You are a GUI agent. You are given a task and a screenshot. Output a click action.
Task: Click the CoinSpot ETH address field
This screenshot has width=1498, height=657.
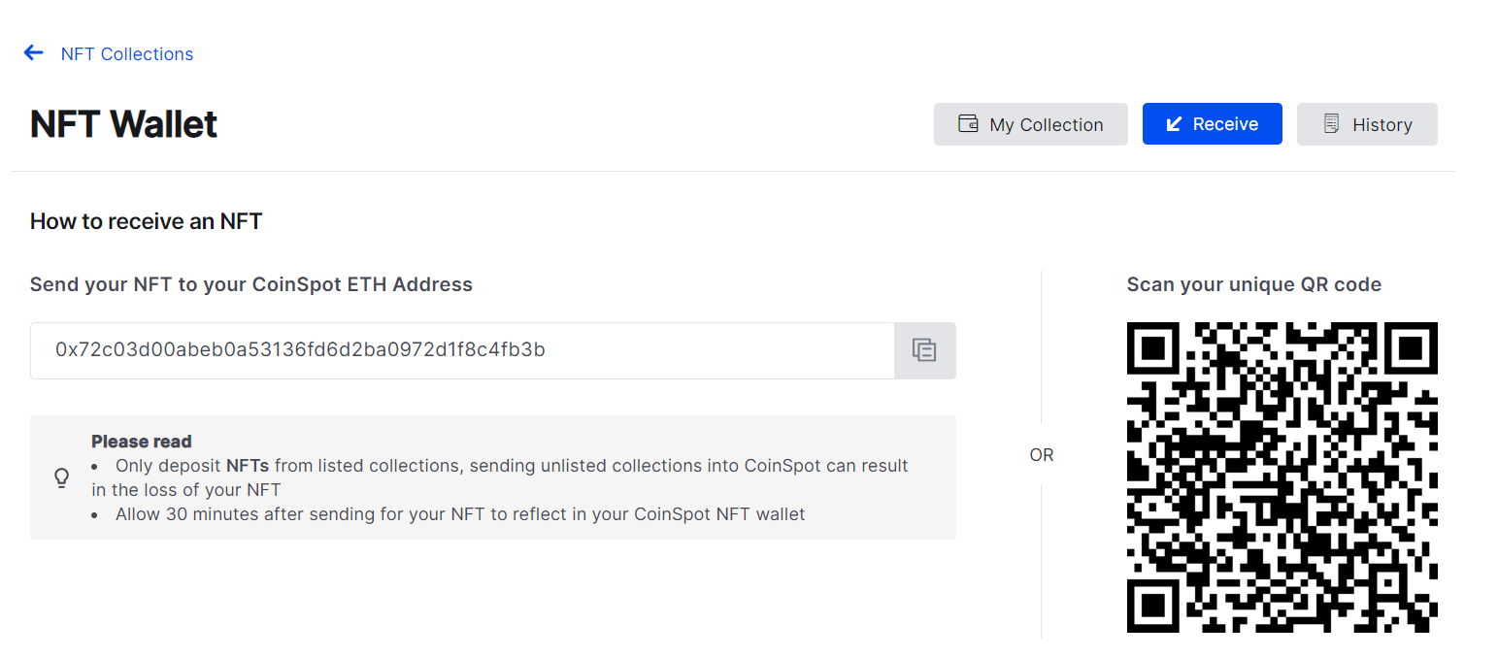(462, 350)
